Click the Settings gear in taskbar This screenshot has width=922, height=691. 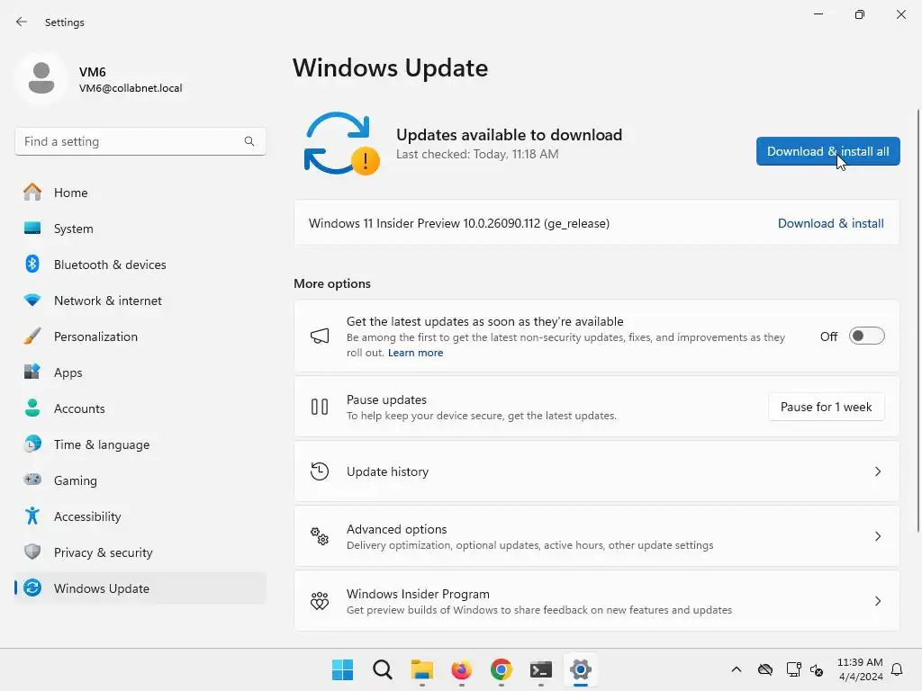[x=581, y=669]
